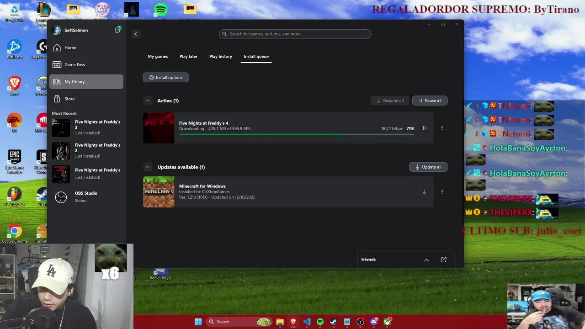Select League of Legends desktop icon
The width and height of the screenshot is (585, 329).
(x=43, y=14)
